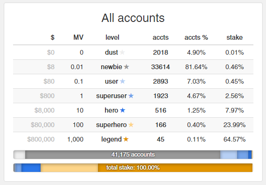Click the '1,000' MV value
Image resolution: width=266 pixels, height=185 pixels.
click(75, 140)
